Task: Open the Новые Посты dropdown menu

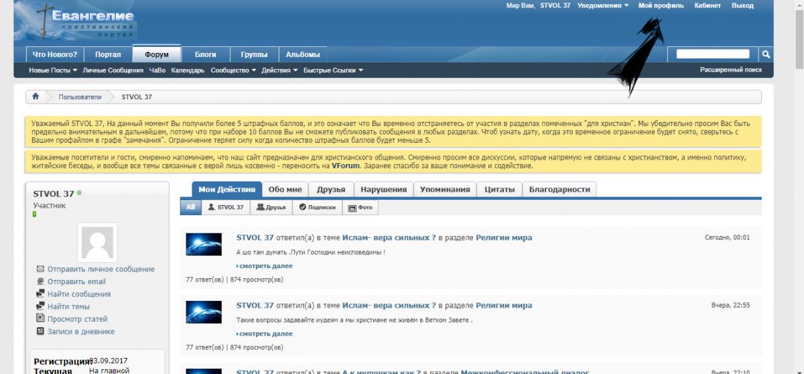Action: click(x=53, y=70)
